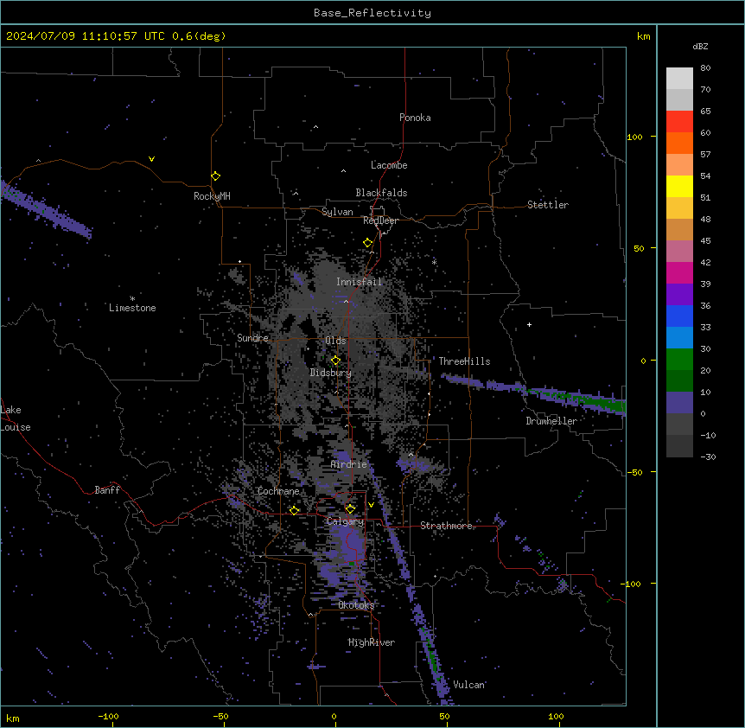Click the Stettler city label
The image size is (745, 728).
pyautogui.click(x=547, y=205)
